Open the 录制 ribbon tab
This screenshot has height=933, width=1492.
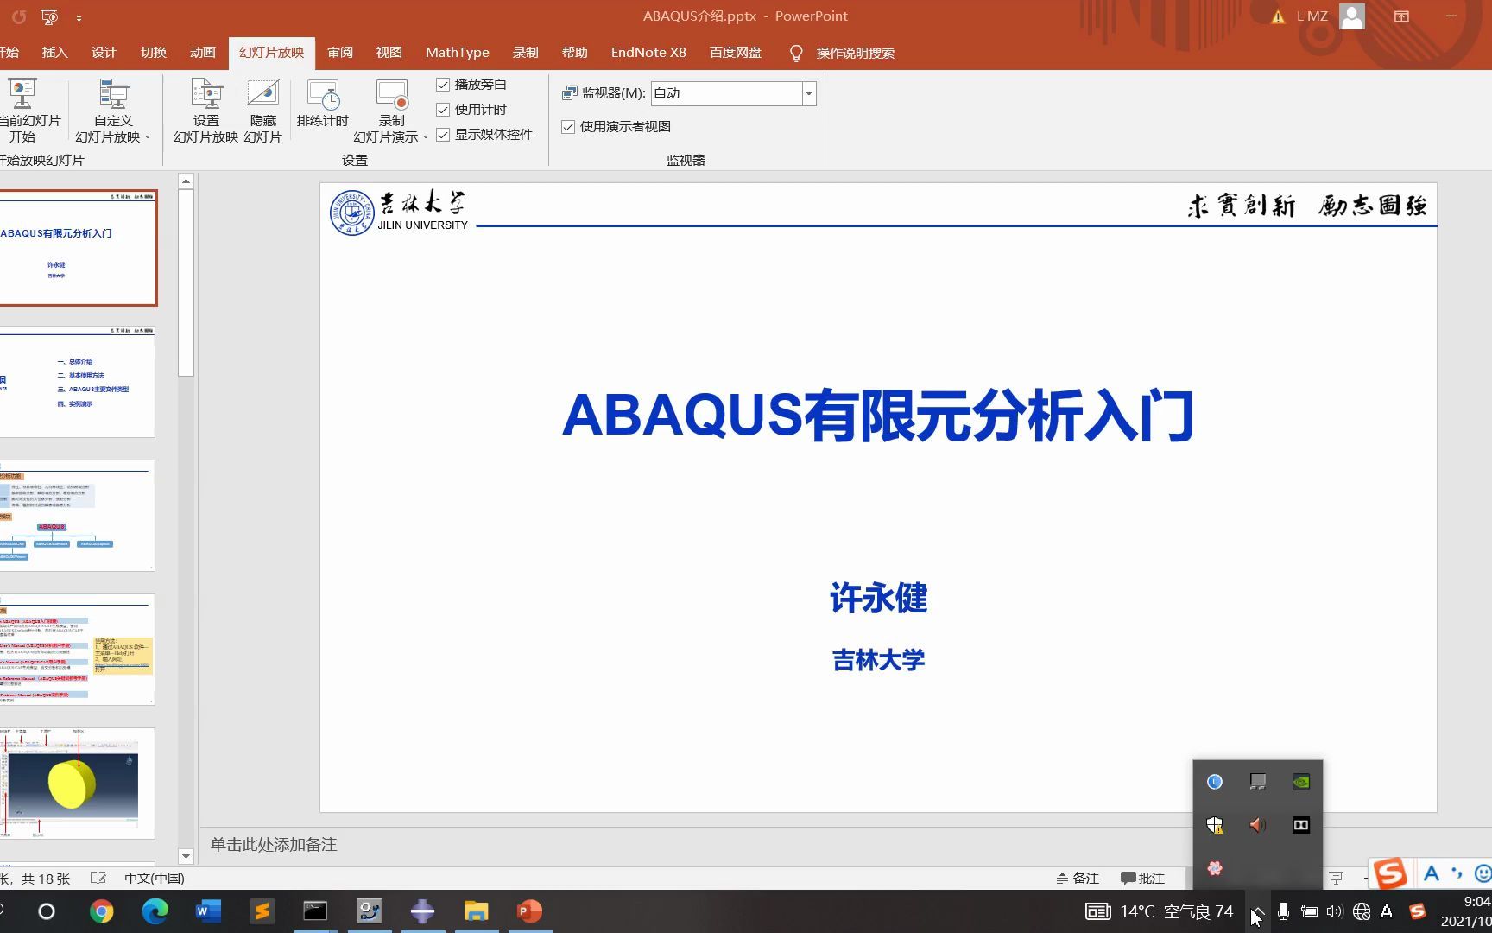point(526,53)
